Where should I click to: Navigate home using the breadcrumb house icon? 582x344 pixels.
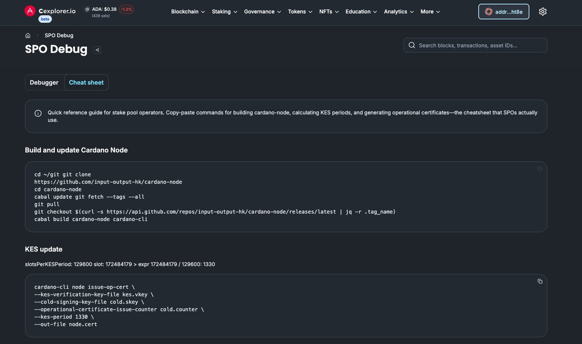27,35
